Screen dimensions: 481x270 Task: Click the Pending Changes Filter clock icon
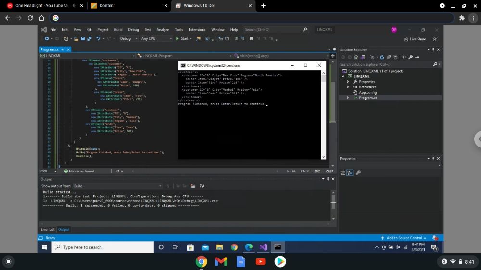(372, 57)
